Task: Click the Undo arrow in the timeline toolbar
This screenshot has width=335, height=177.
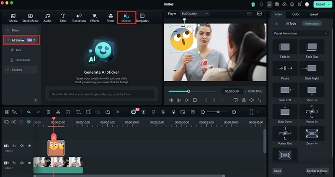Action: (28, 112)
